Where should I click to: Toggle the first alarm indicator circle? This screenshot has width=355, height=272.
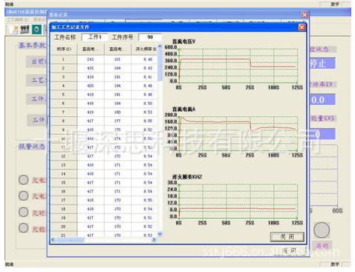tap(23, 180)
